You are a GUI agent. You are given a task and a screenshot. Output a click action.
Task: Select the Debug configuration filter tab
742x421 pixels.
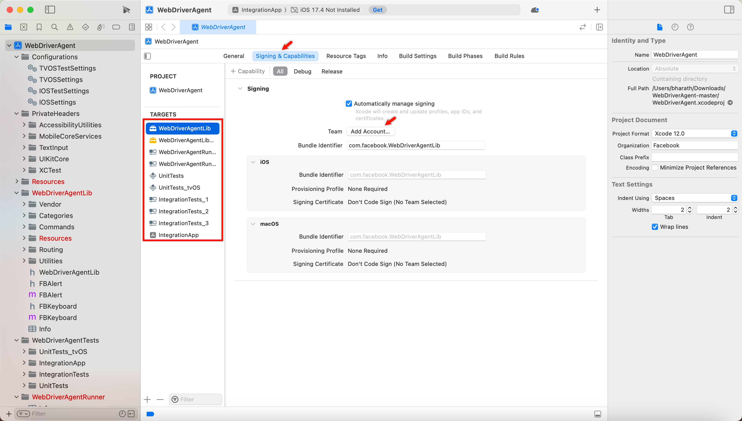coord(302,71)
